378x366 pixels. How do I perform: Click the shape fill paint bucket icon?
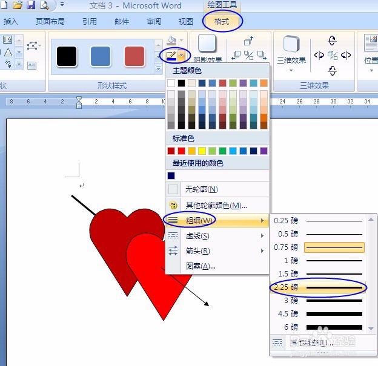(x=171, y=41)
